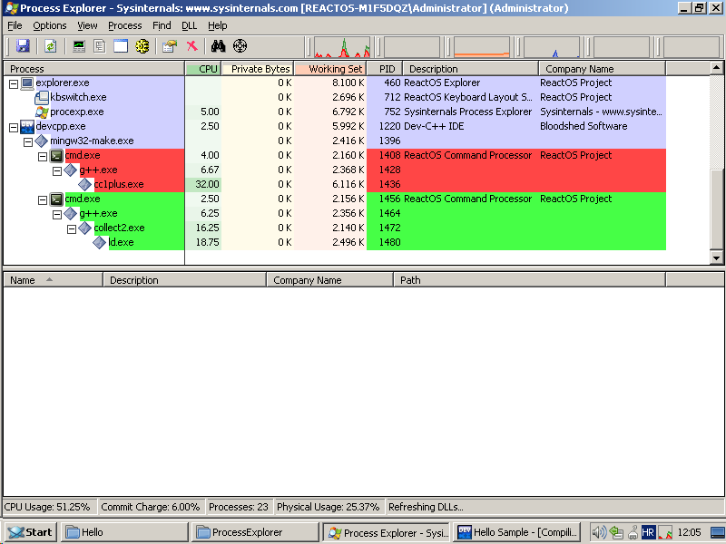
Task: Click the I/O mini graph with blue spike
Action: pos(552,47)
